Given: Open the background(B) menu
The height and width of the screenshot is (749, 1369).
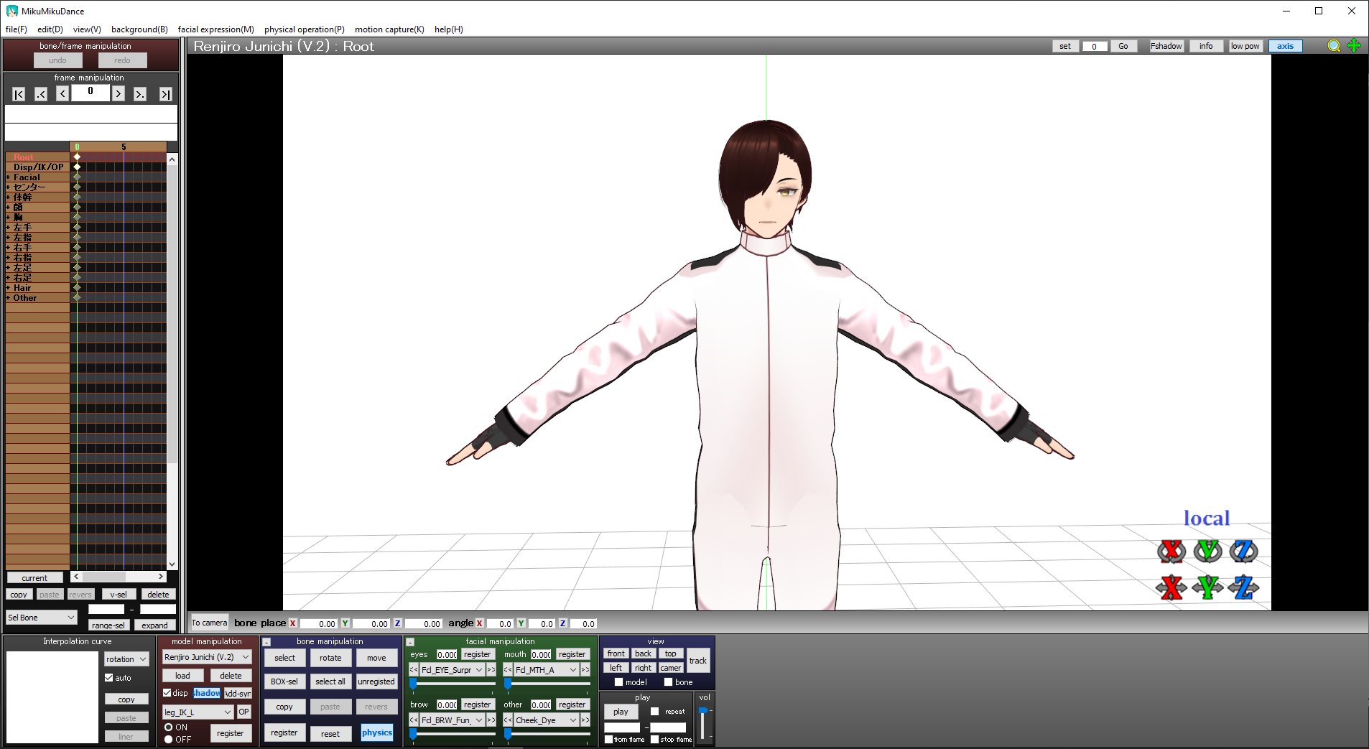Looking at the screenshot, I should (x=139, y=29).
